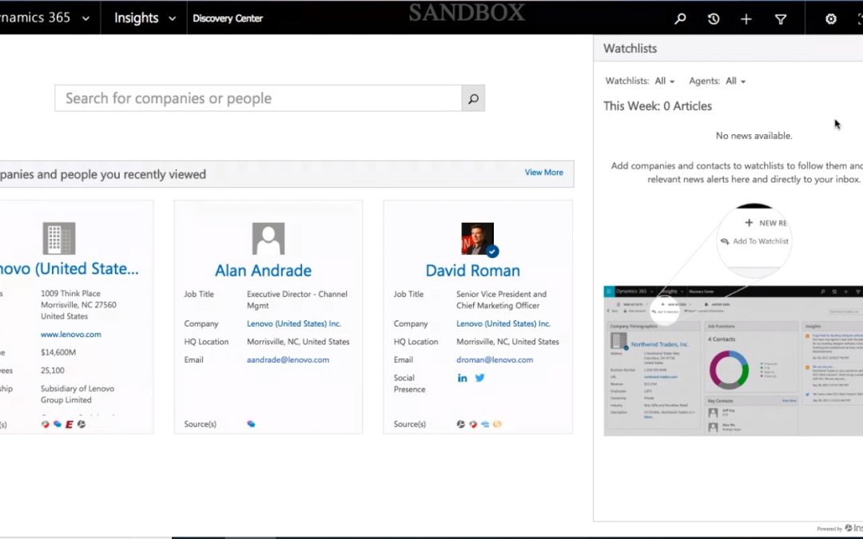Open Alan Andrade profile name link

263,271
